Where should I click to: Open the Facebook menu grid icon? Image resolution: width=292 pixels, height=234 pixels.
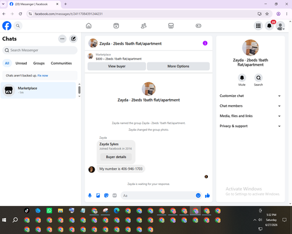coord(258,26)
